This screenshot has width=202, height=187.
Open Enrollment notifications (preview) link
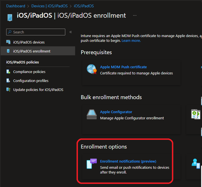(128, 161)
